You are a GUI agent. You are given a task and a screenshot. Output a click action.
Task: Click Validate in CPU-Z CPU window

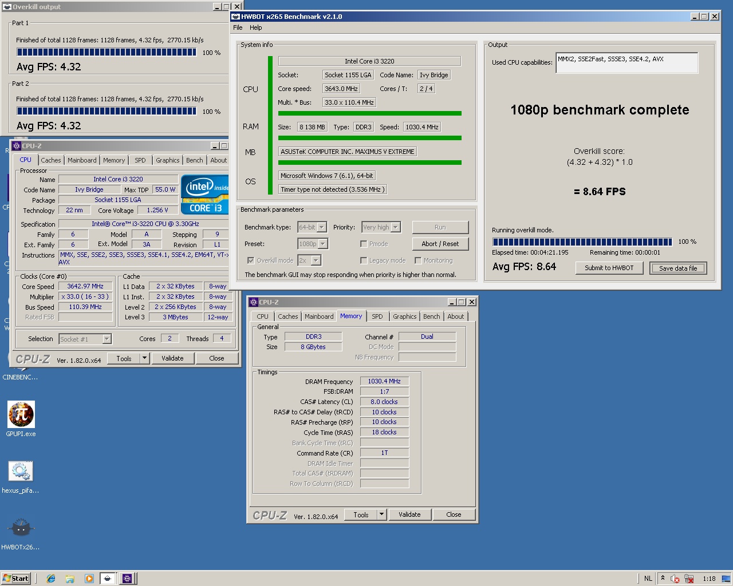(x=172, y=358)
